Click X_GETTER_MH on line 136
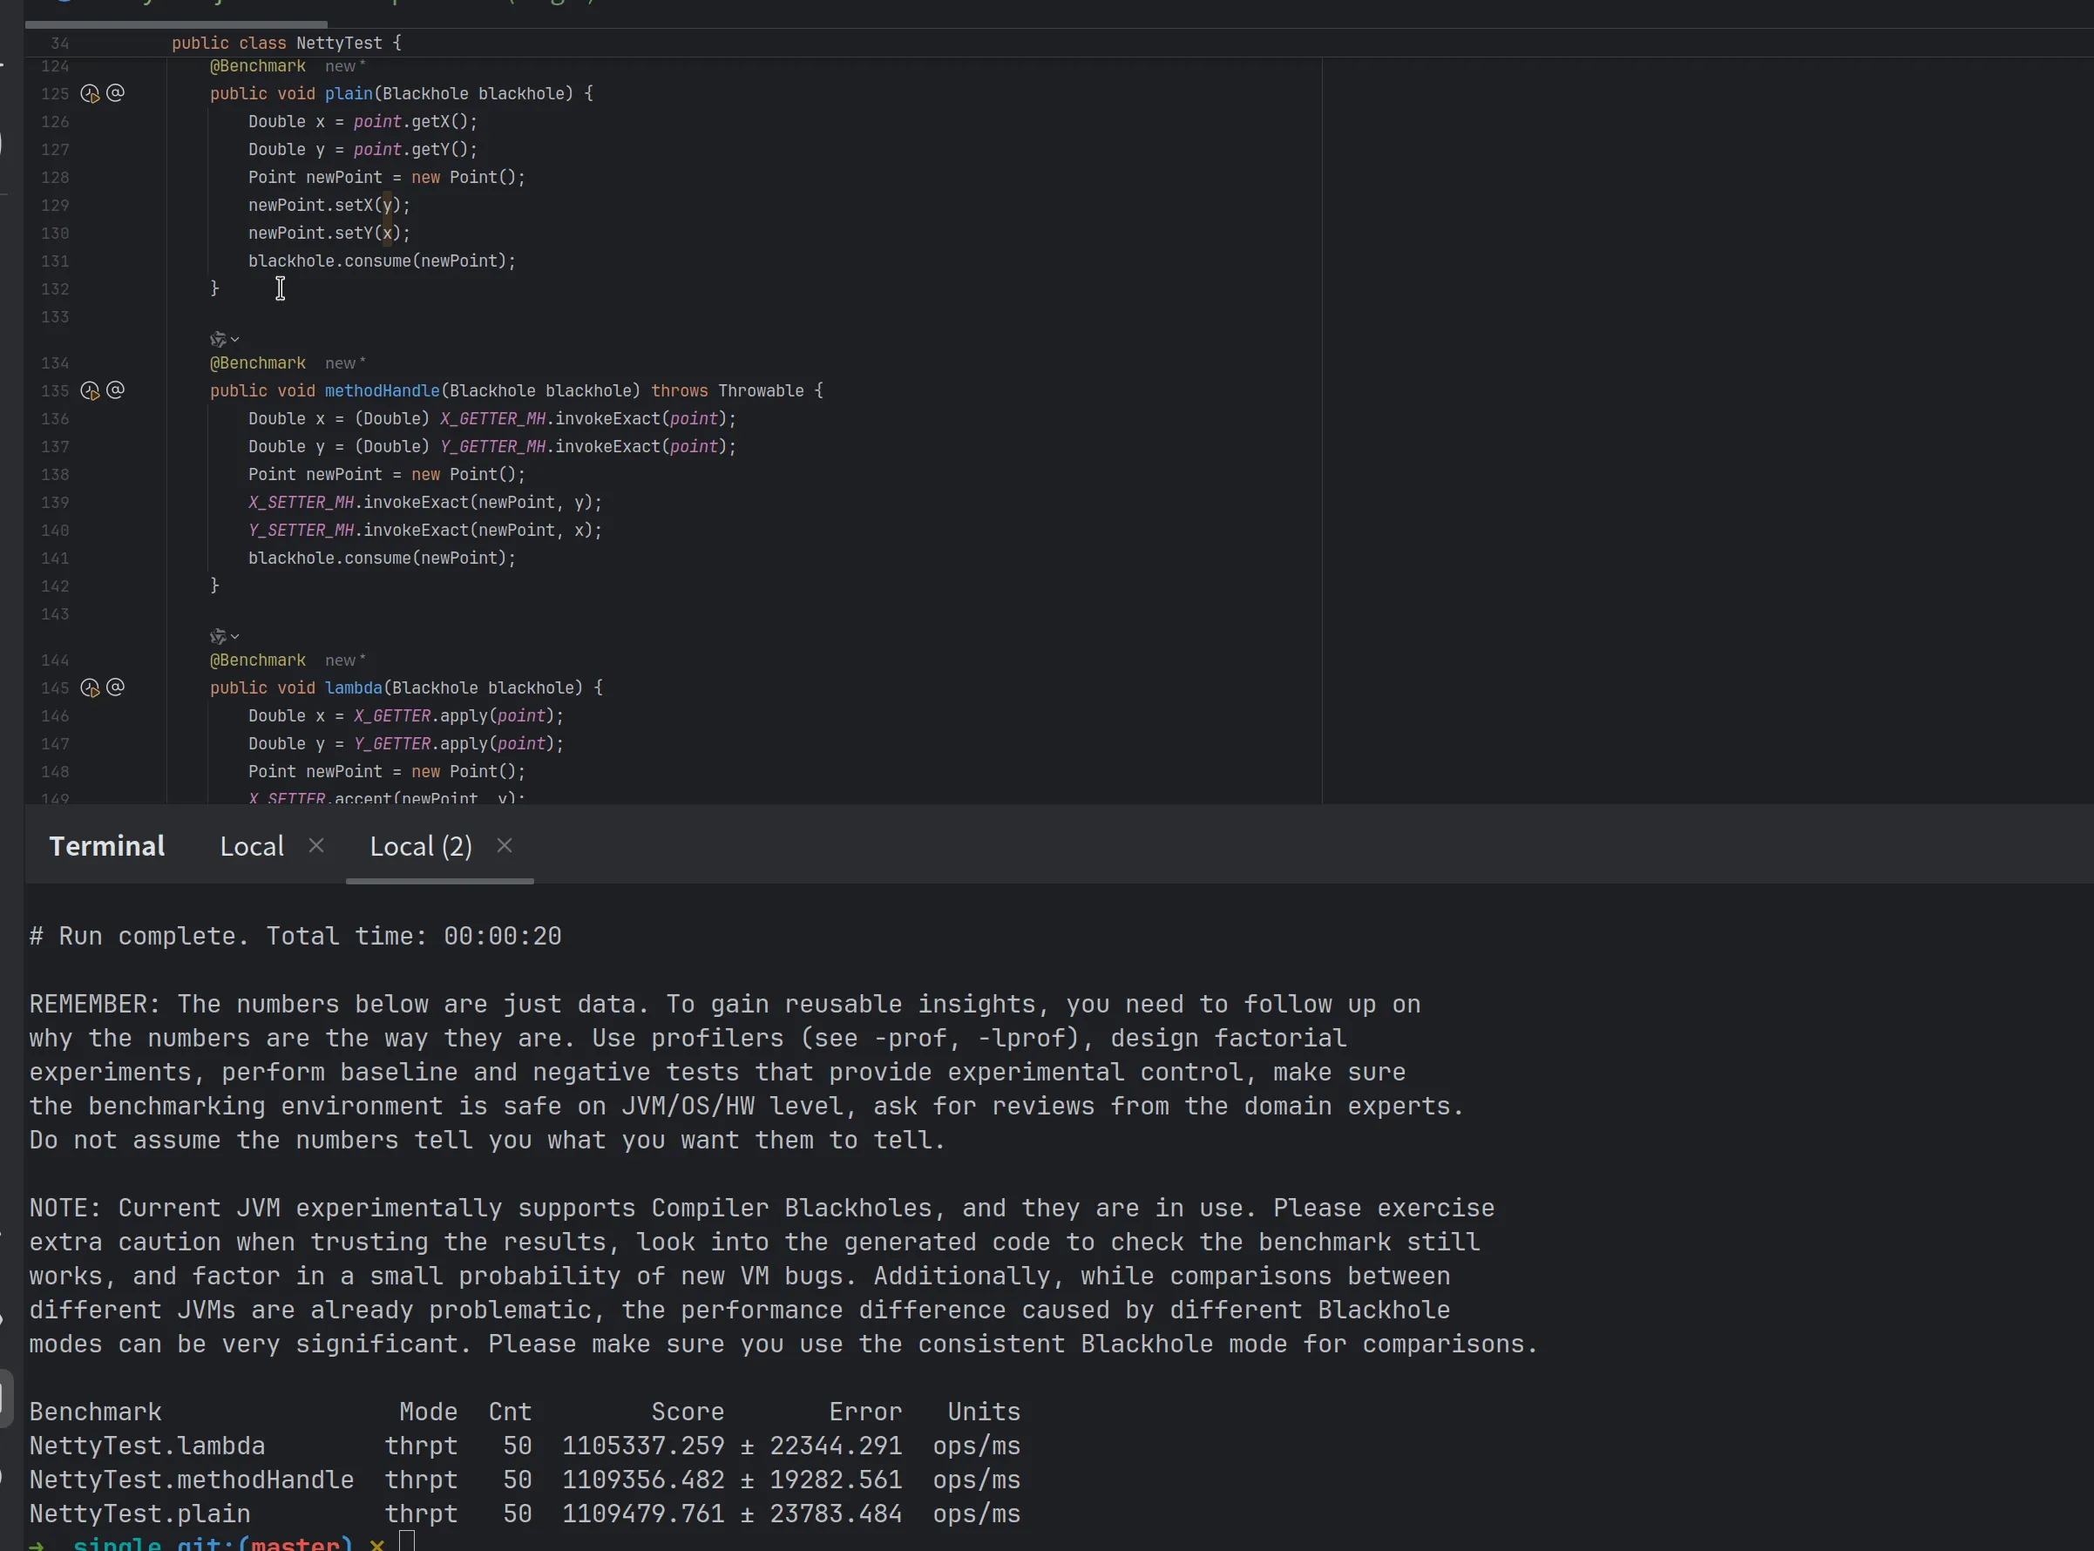 (493, 419)
